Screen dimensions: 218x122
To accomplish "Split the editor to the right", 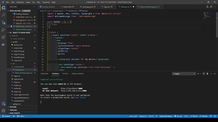I will pyautogui.click(x=211, y=7).
